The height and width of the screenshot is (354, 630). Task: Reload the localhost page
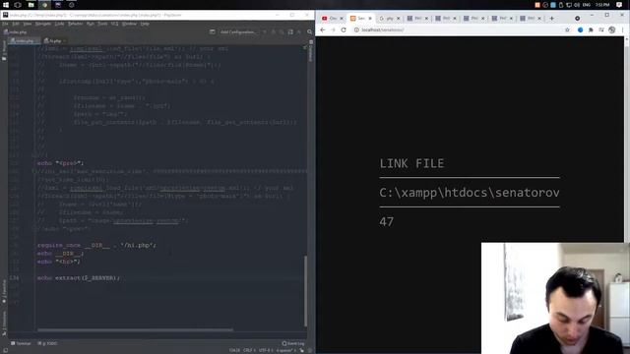[x=344, y=30]
